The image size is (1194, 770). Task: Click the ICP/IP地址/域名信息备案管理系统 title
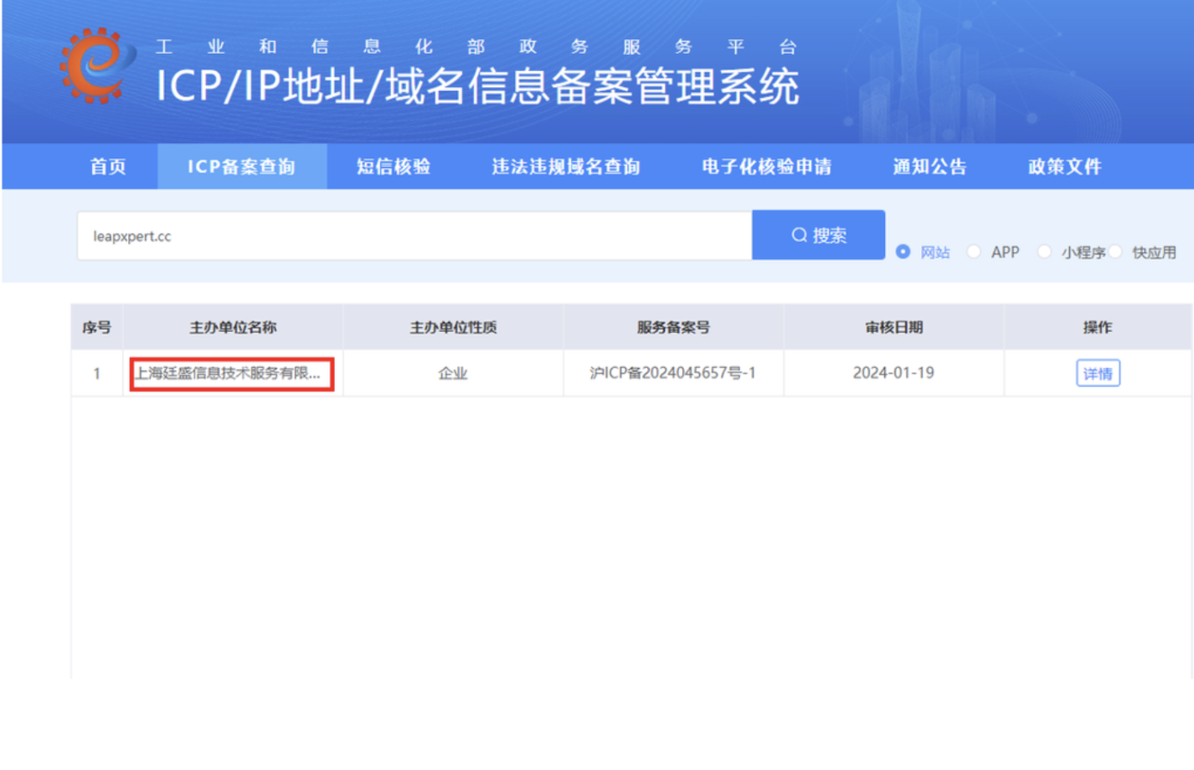(478, 86)
